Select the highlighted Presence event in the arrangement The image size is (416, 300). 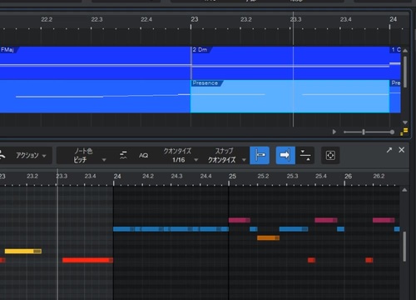290,97
